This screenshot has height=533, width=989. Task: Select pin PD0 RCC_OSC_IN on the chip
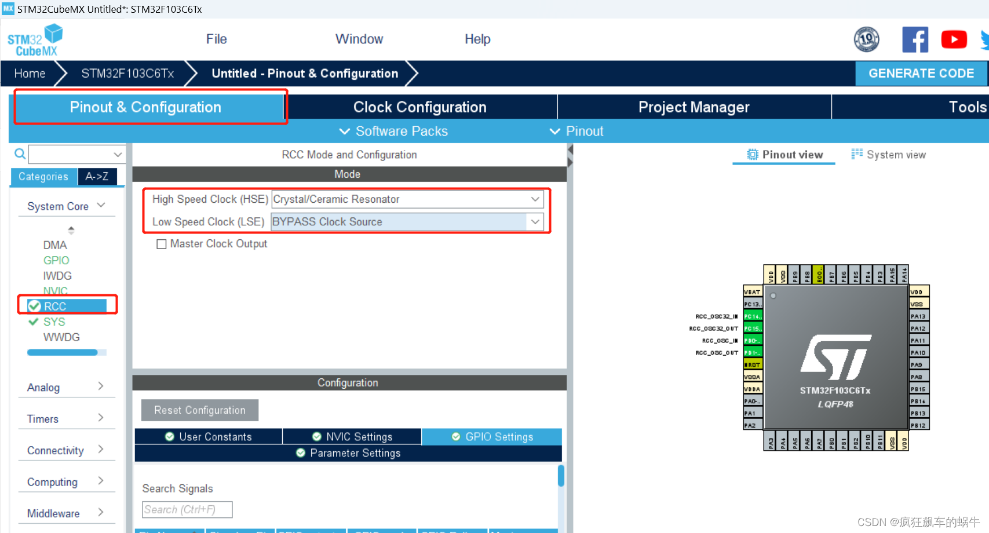[x=753, y=341]
